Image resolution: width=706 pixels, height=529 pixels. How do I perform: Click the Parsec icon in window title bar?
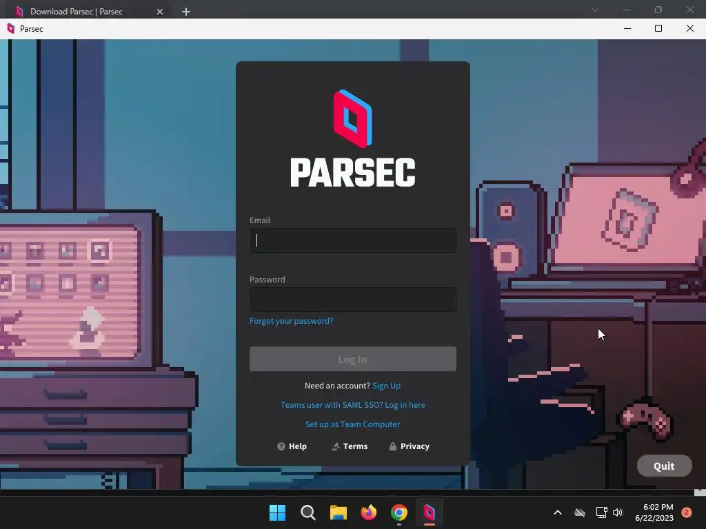click(x=11, y=29)
